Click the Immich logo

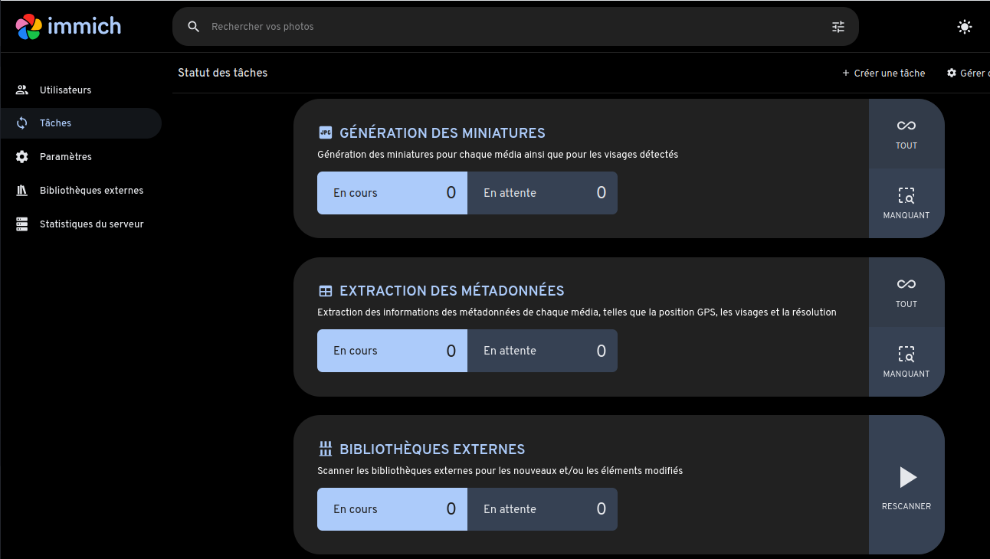point(68,26)
